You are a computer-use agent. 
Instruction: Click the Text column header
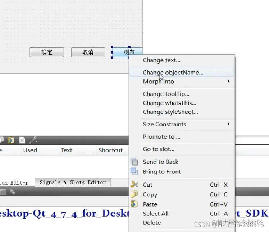coord(67,150)
